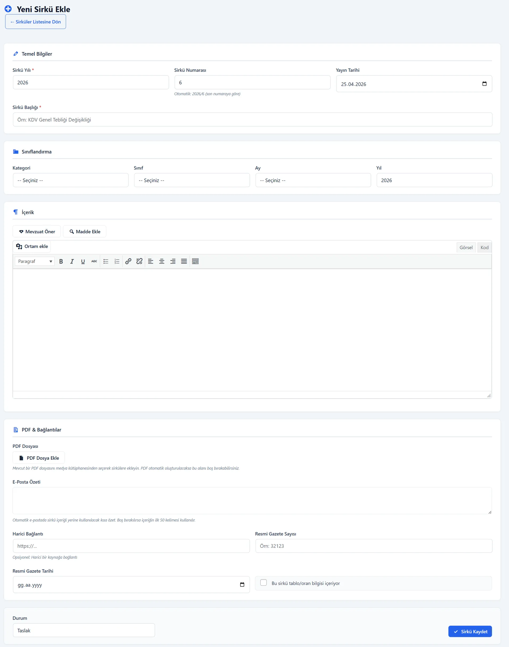
Task: Apply strikethrough (ABC) formatting
Action: click(94, 261)
